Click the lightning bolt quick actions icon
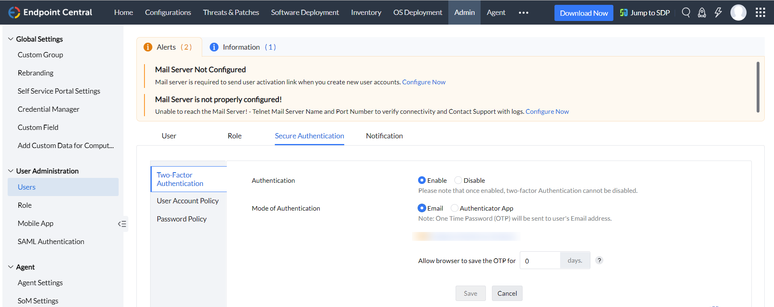This screenshot has width=774, height=307. [718, 13]
